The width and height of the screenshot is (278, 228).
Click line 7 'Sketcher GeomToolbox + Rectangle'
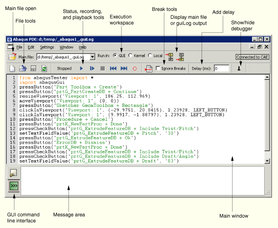tap(102, 105)
